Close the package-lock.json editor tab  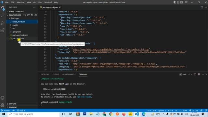[x=60, y=7]
